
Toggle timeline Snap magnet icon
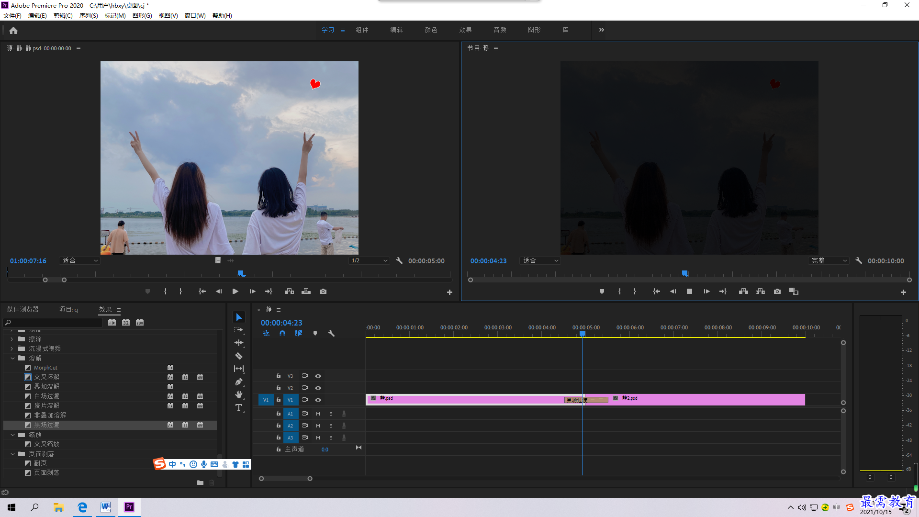point(282,333)
